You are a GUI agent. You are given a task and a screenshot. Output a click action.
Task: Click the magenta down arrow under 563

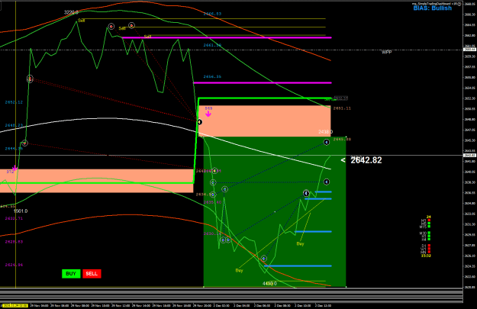coord(208,114)
